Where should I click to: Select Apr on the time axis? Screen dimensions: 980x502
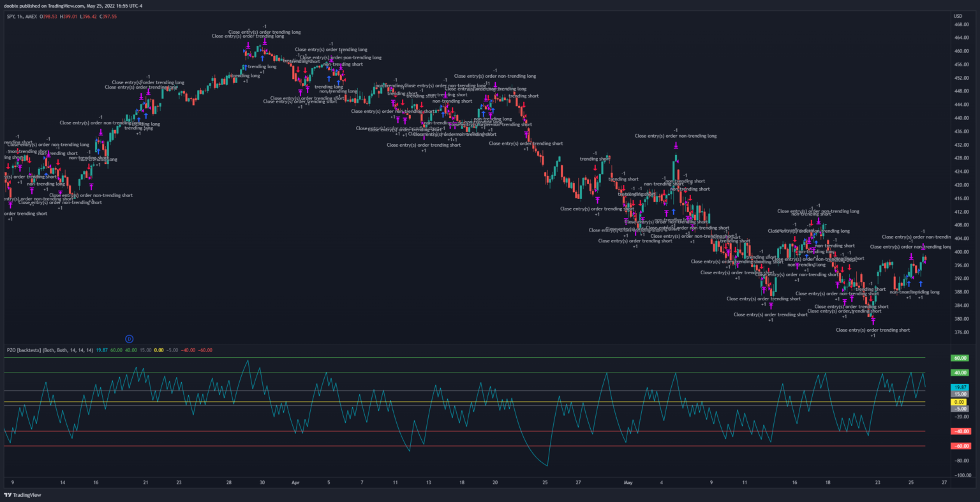[295, 483]
